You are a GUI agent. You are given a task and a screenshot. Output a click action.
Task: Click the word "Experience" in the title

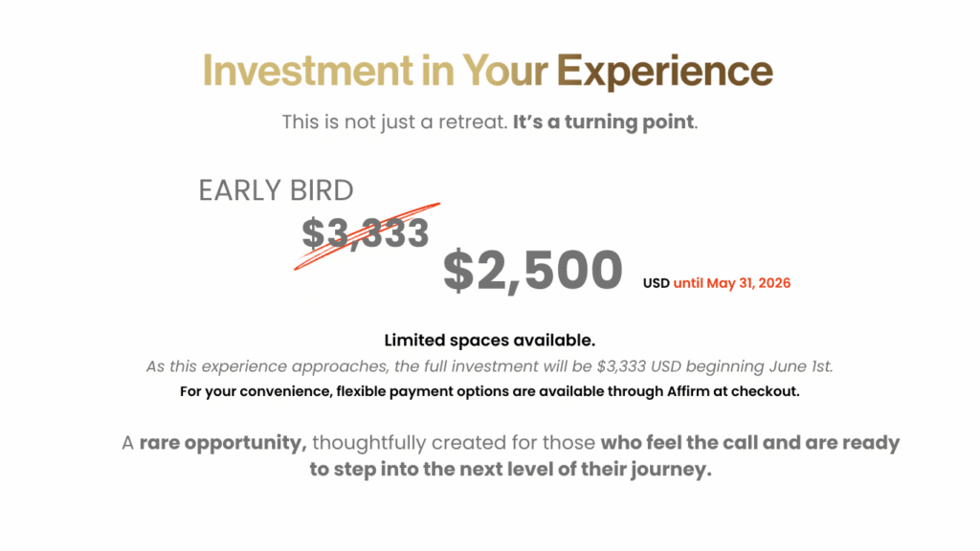point(664,71)
